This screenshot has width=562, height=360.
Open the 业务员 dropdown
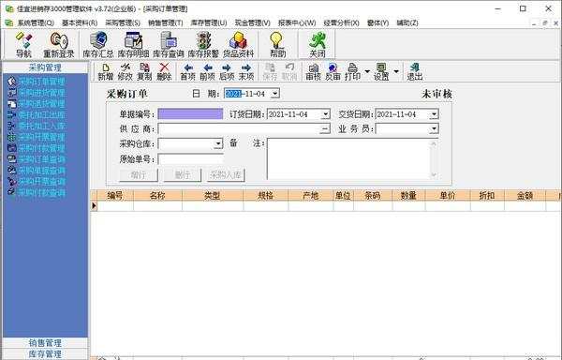pyautogui.click(x=434, y=128)
